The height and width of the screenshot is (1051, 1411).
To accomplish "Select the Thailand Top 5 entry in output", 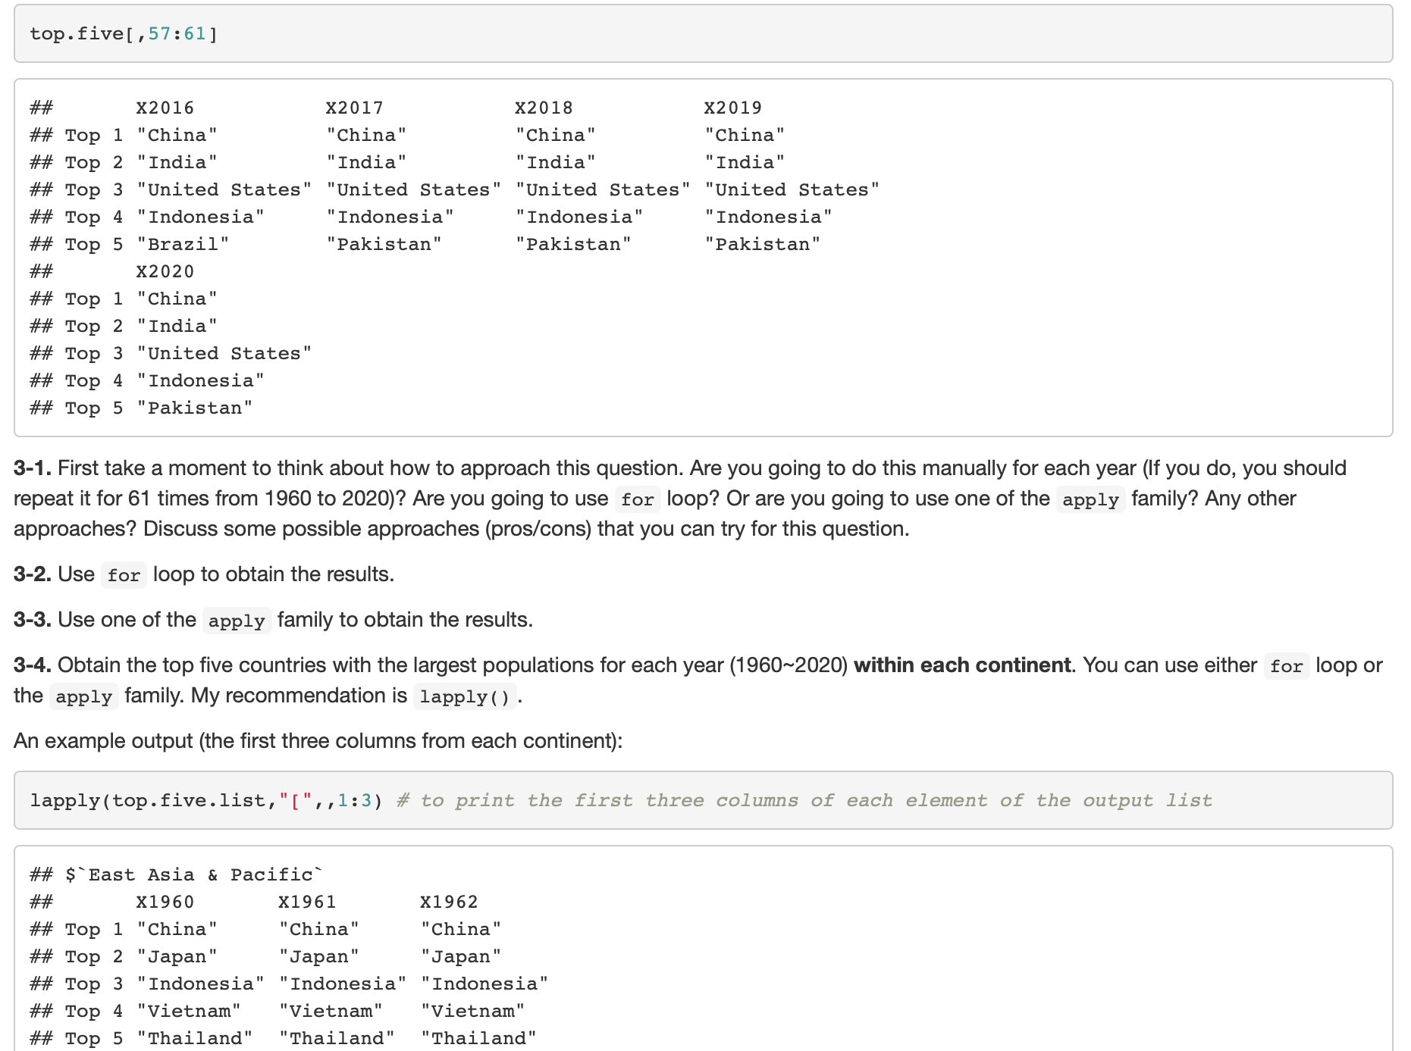I will tap(196, 1037).
